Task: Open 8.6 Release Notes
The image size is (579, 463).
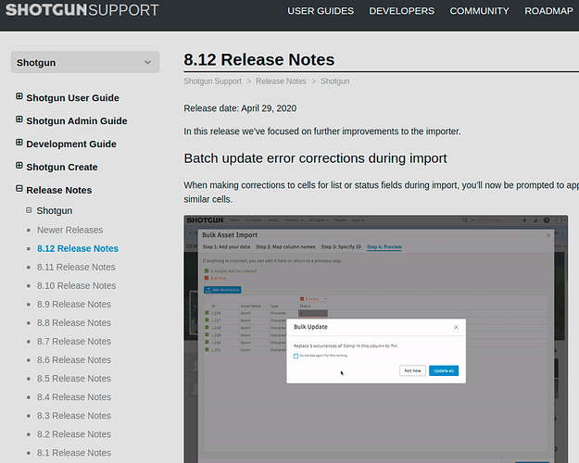Action: 74,359
